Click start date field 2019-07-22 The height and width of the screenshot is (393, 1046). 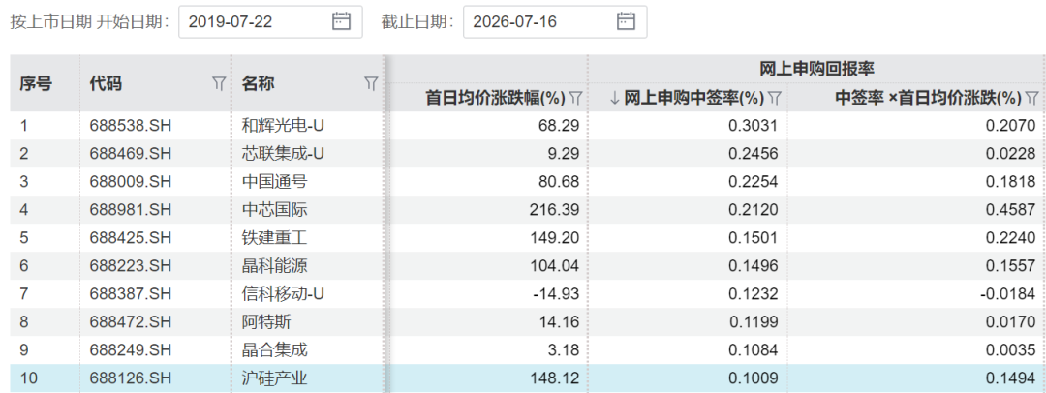point(271,22)
